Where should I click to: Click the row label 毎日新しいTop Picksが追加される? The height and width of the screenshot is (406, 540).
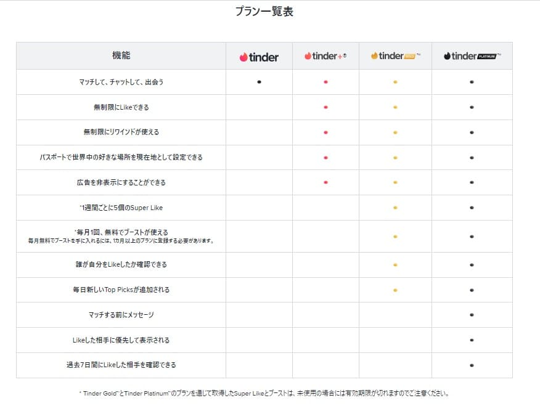point(121,290)
